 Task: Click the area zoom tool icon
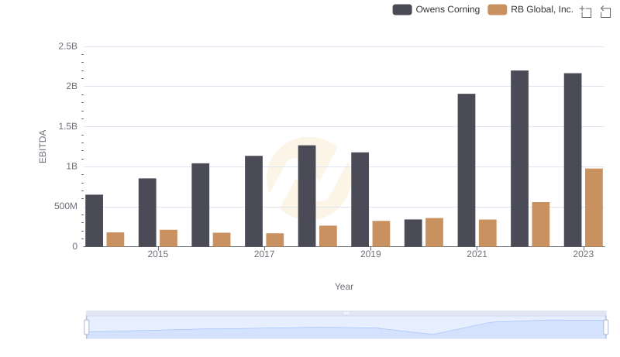coord(586,12)
